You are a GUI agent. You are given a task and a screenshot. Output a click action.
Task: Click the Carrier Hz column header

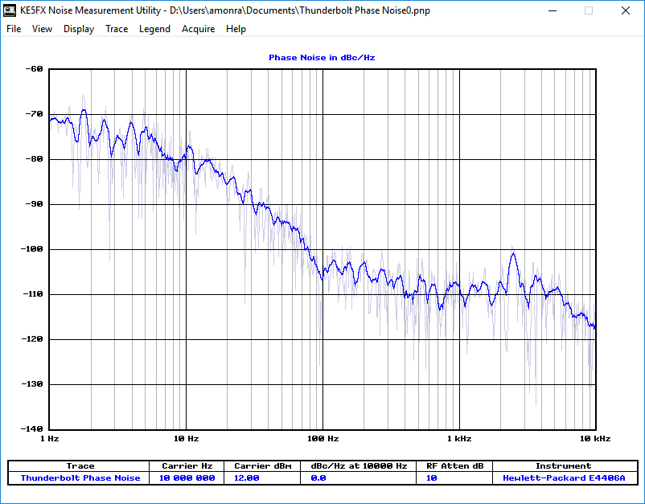tap(187, 465)
